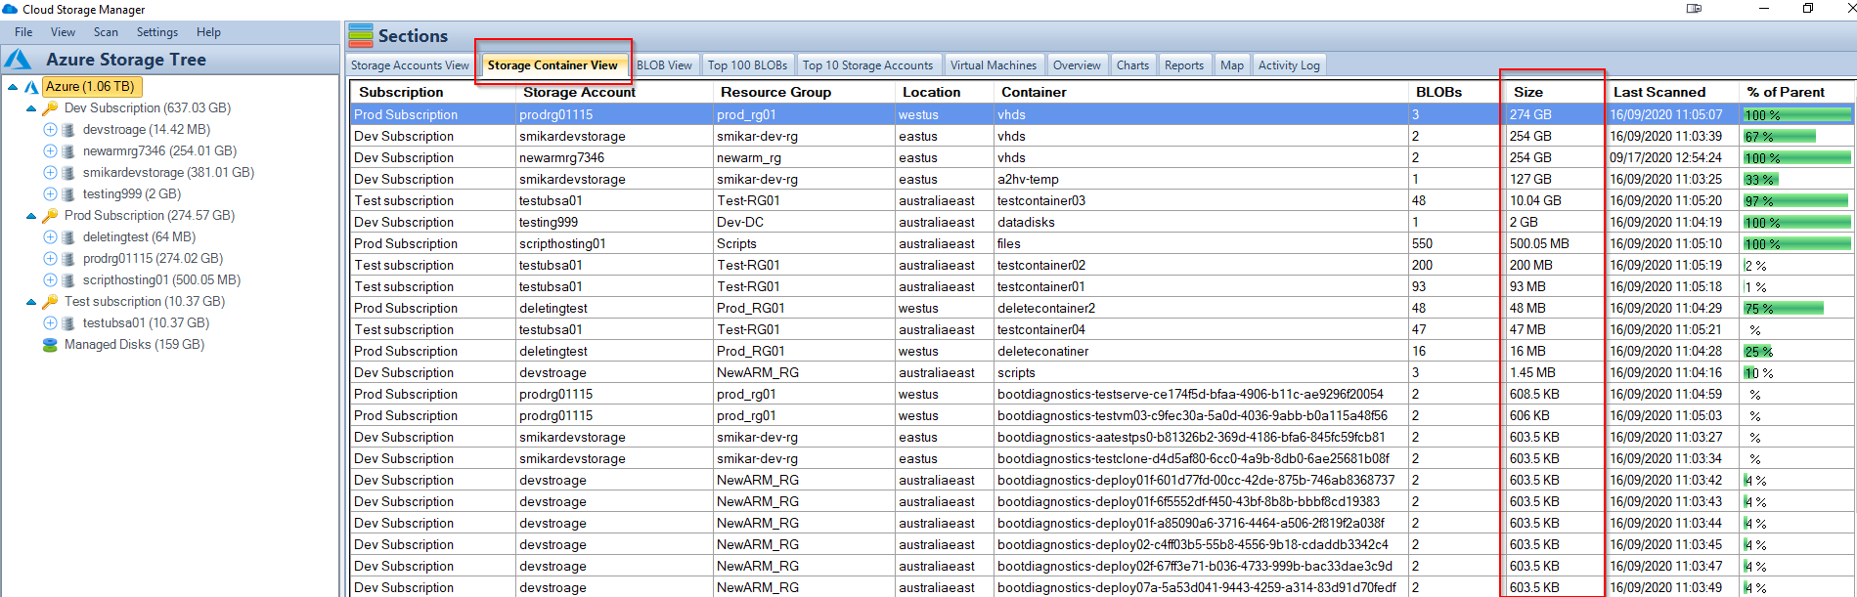Click the 67 % parent usage bar

[1780, 137]
